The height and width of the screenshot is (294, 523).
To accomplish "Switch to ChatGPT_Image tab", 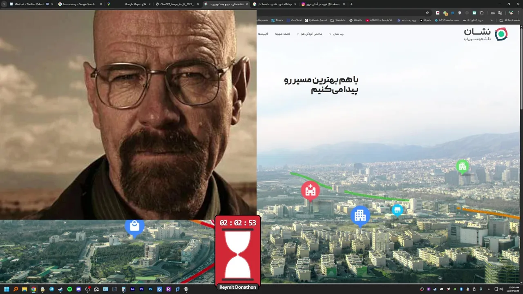I will pos(177,4).
